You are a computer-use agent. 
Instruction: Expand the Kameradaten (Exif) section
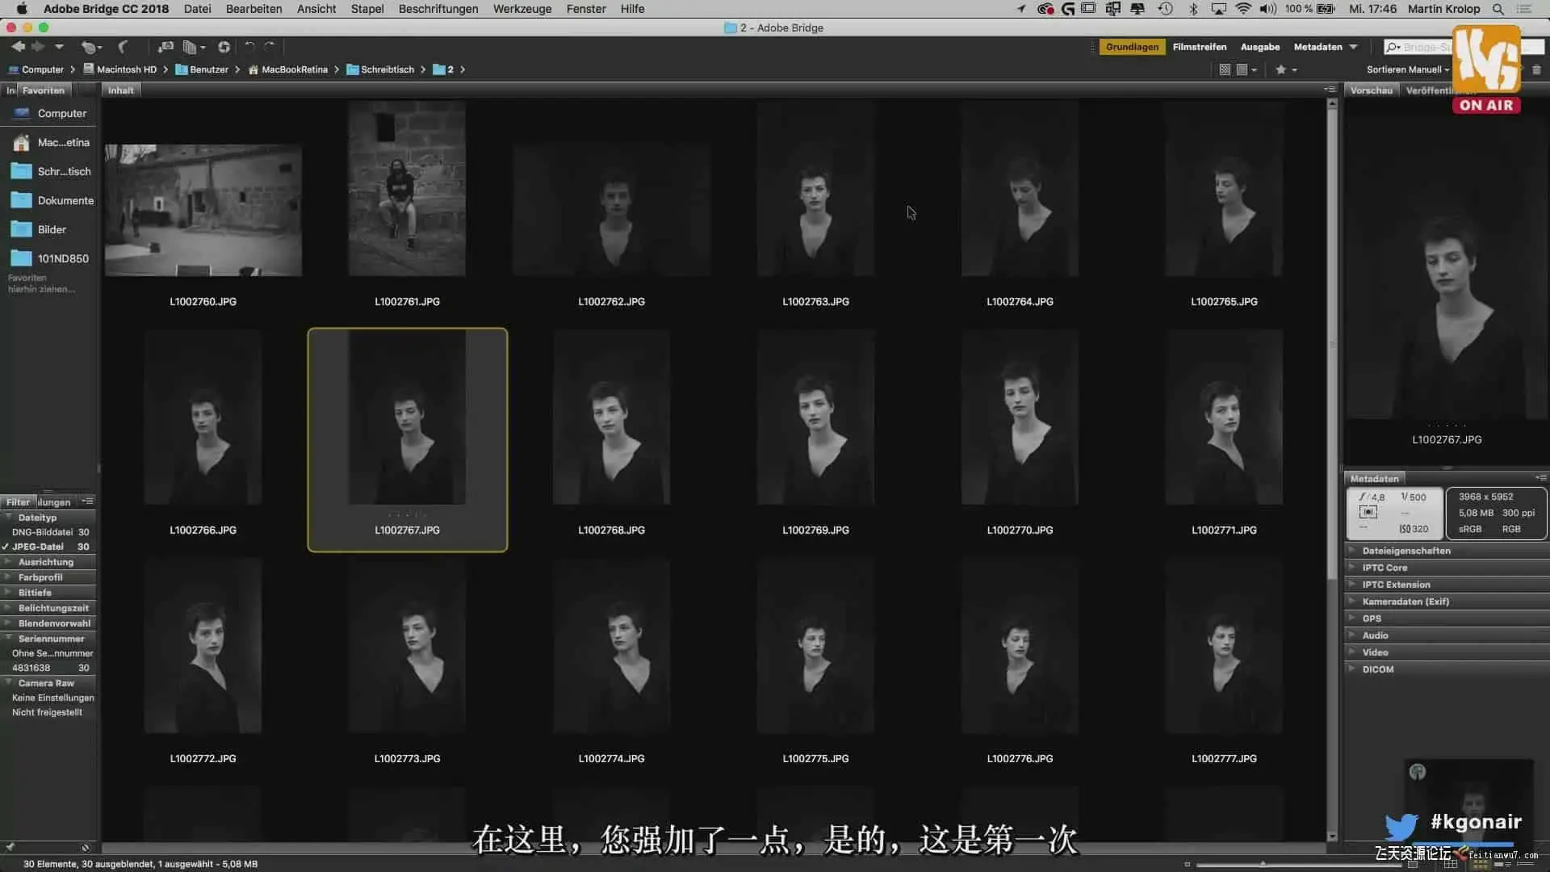pos(1405,602)
